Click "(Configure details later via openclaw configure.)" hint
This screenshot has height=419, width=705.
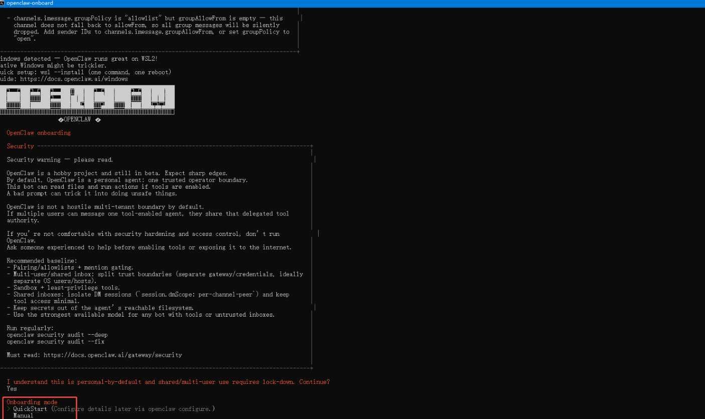point(132,409)
